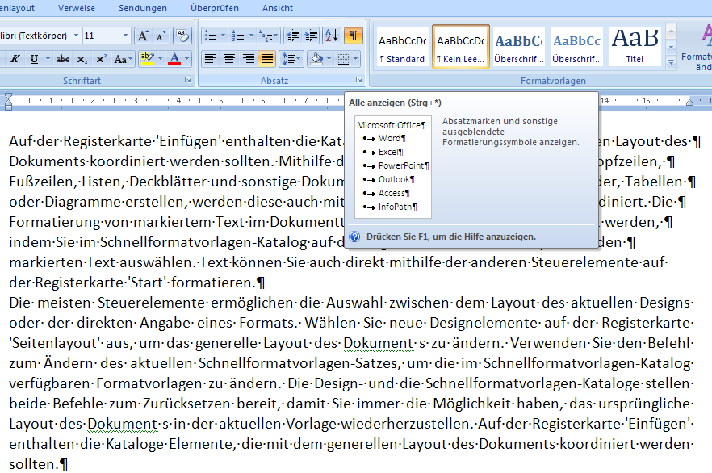This screenshot has width=712, height=473.
Task: Open the Verweise tab
Action: click(77, 8)
